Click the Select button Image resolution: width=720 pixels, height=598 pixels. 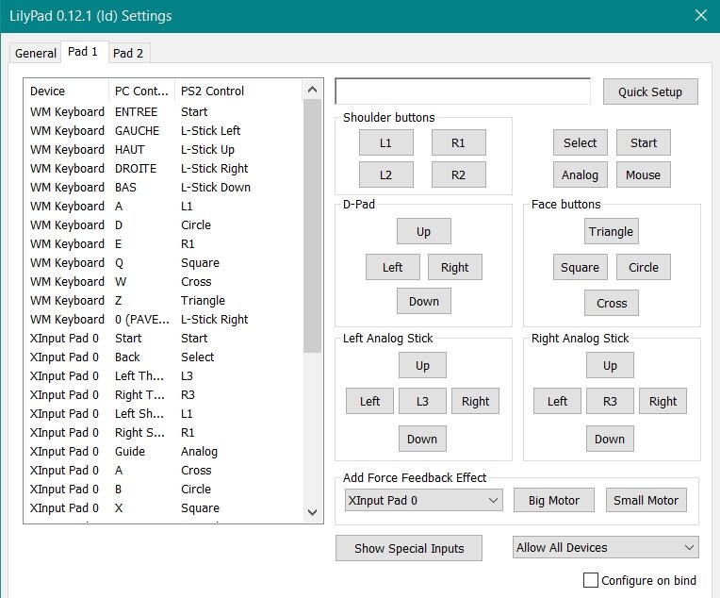point(580,142)
